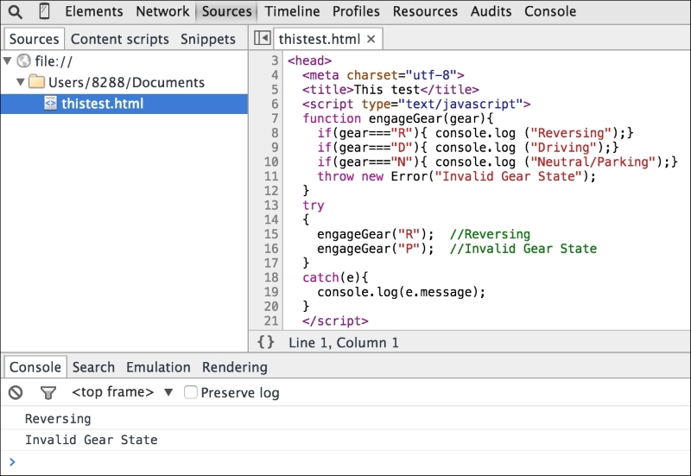Click the Reversing console message
This screenshot has height=476, width=691.
click(x=58, y=419)
